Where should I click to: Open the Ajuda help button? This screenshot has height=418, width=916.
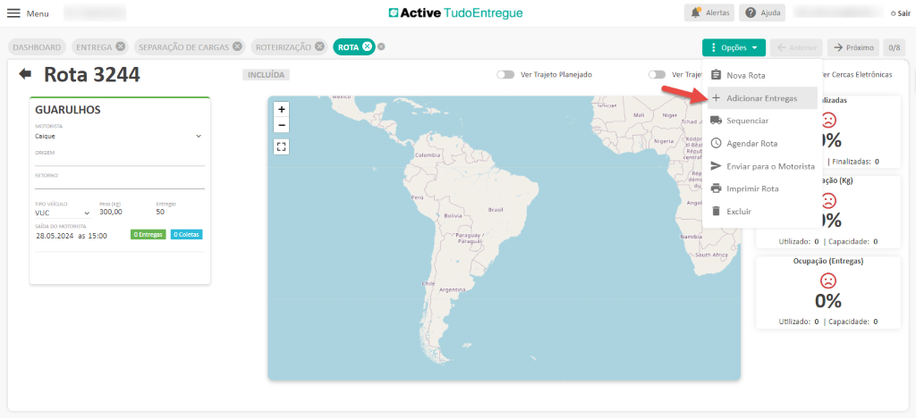pyautogui.click(x=762, y=13)
